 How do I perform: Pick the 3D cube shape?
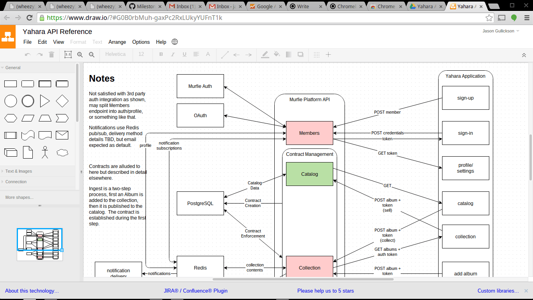click(x=11, y=152)
